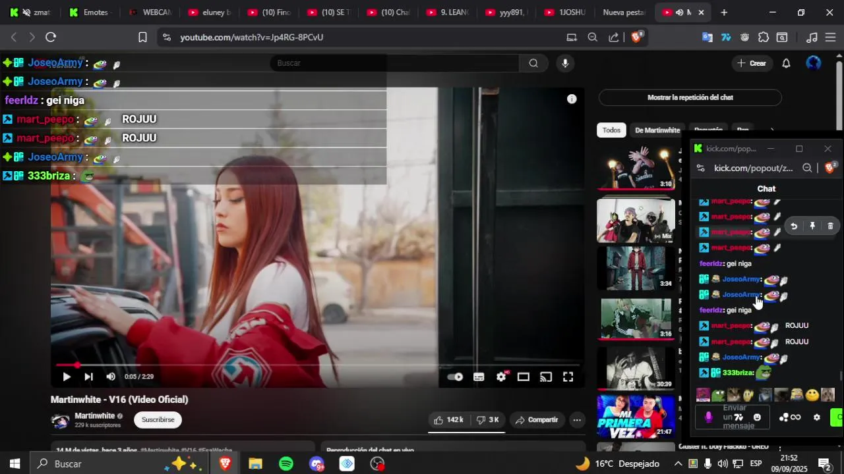Open YouTube notifications bell
The image size is (844, 474).
[x=786, y=63]
